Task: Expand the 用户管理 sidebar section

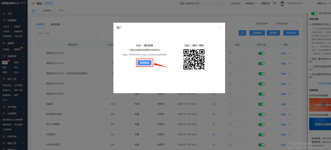Action: pos(24,107)
